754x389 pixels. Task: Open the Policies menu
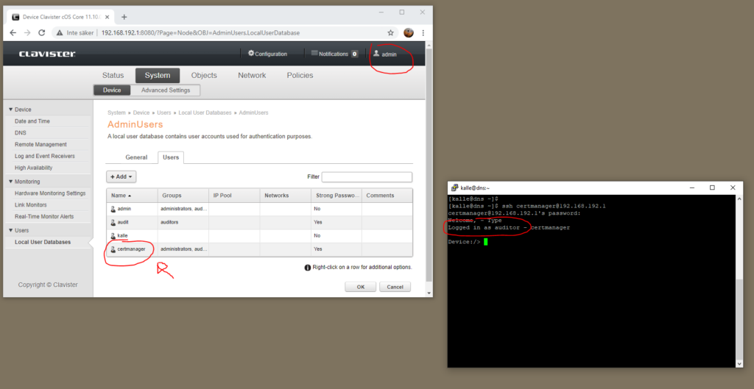tap(300, 76)
